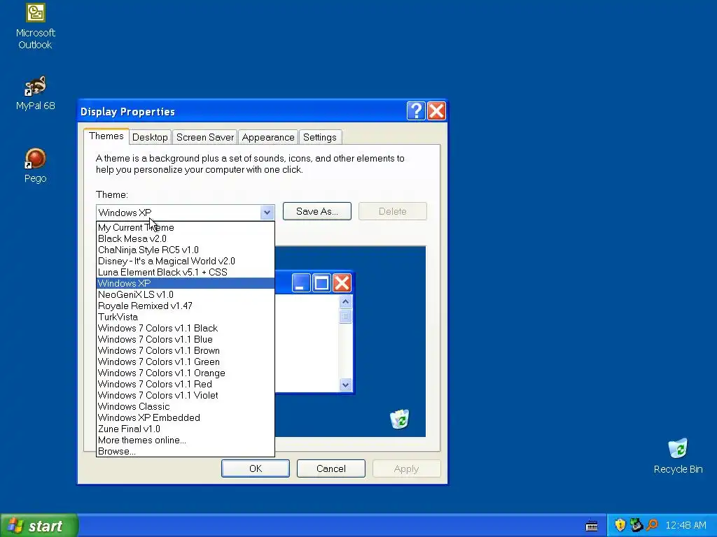Click the clock showing 12:48 AM
717x537 pixels.
685,525
